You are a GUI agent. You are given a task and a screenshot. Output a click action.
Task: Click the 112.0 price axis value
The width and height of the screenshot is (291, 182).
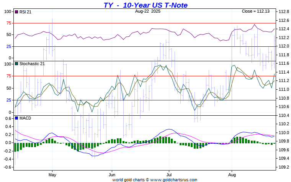[284, 46]
